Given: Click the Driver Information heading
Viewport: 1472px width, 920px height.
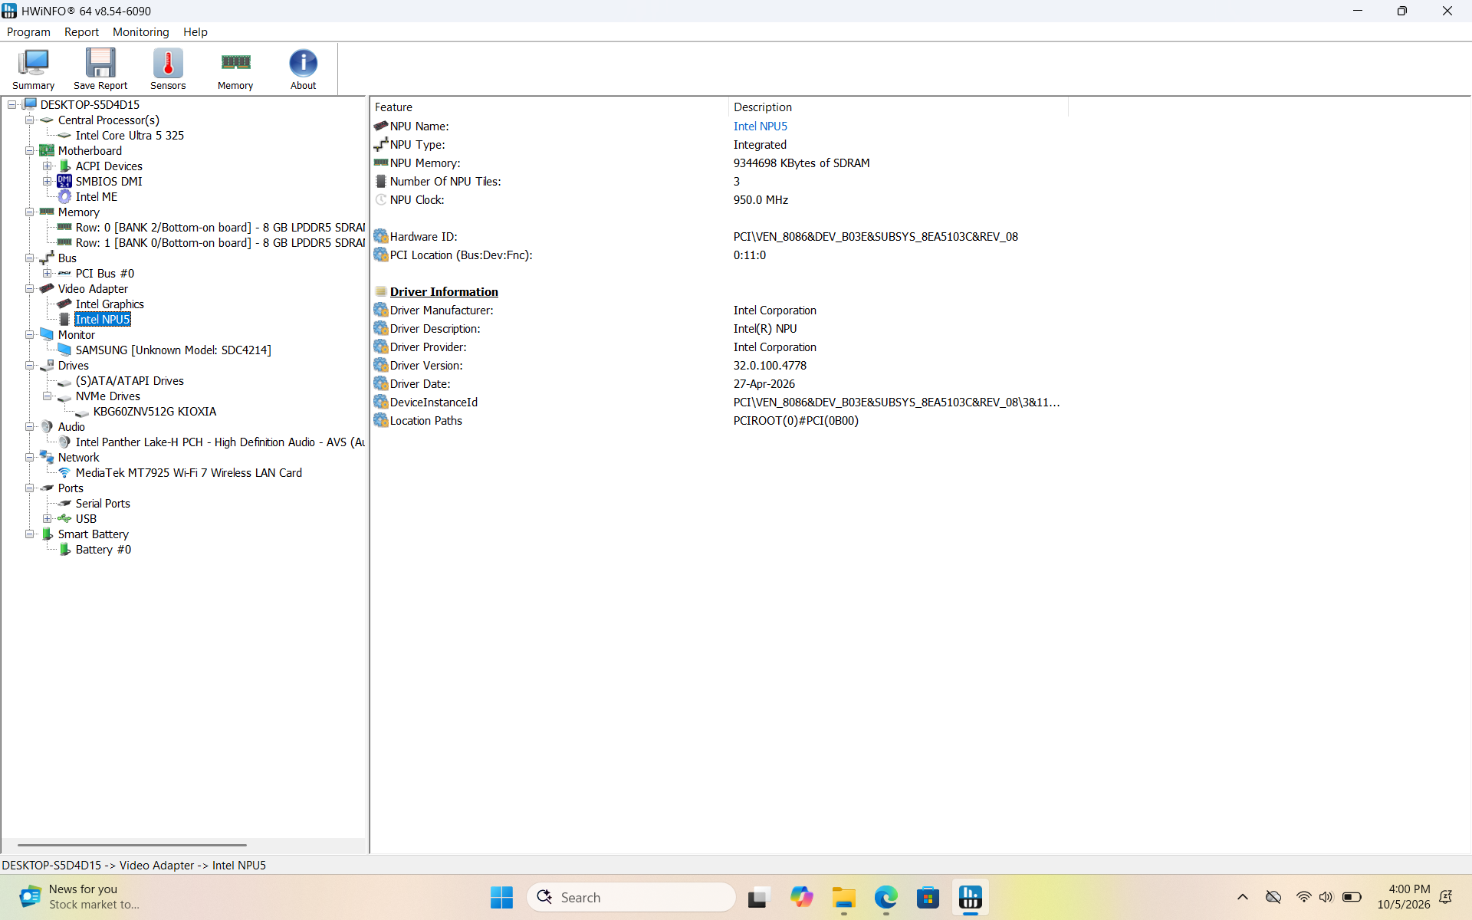Looking at the screenshot, I should [x=444, y=292].
